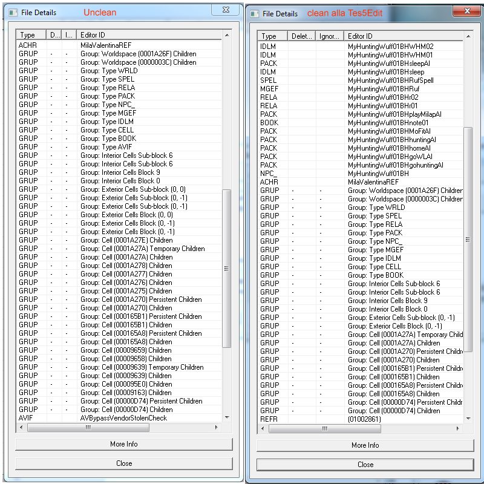Click the scroll-right arrow in the left window's horizontal scrollbar
Screen dimensions: 484x484
coord(217,427)
